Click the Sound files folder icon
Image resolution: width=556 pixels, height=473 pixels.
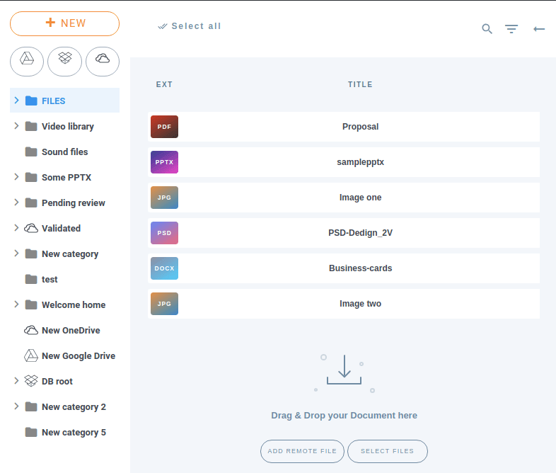click(x=31, y=152)
